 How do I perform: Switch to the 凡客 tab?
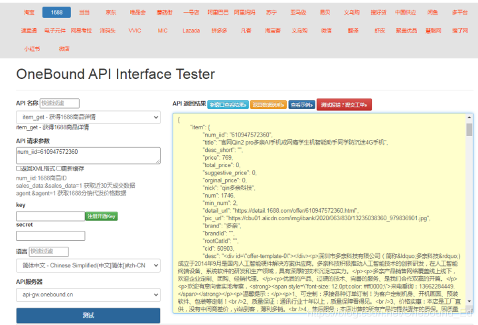pos(246,31)
